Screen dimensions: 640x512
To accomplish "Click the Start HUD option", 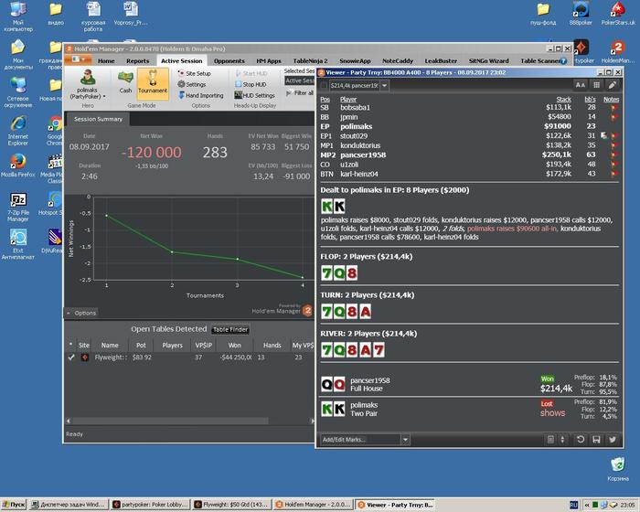I will click(251, 73).
